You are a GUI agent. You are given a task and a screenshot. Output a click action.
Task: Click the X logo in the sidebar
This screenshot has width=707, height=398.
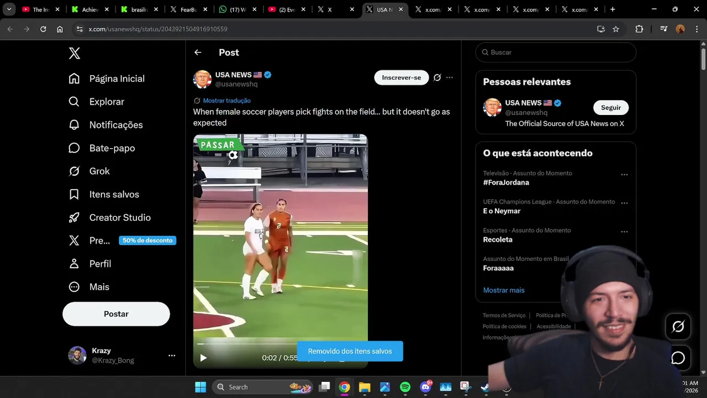point(75,53)
